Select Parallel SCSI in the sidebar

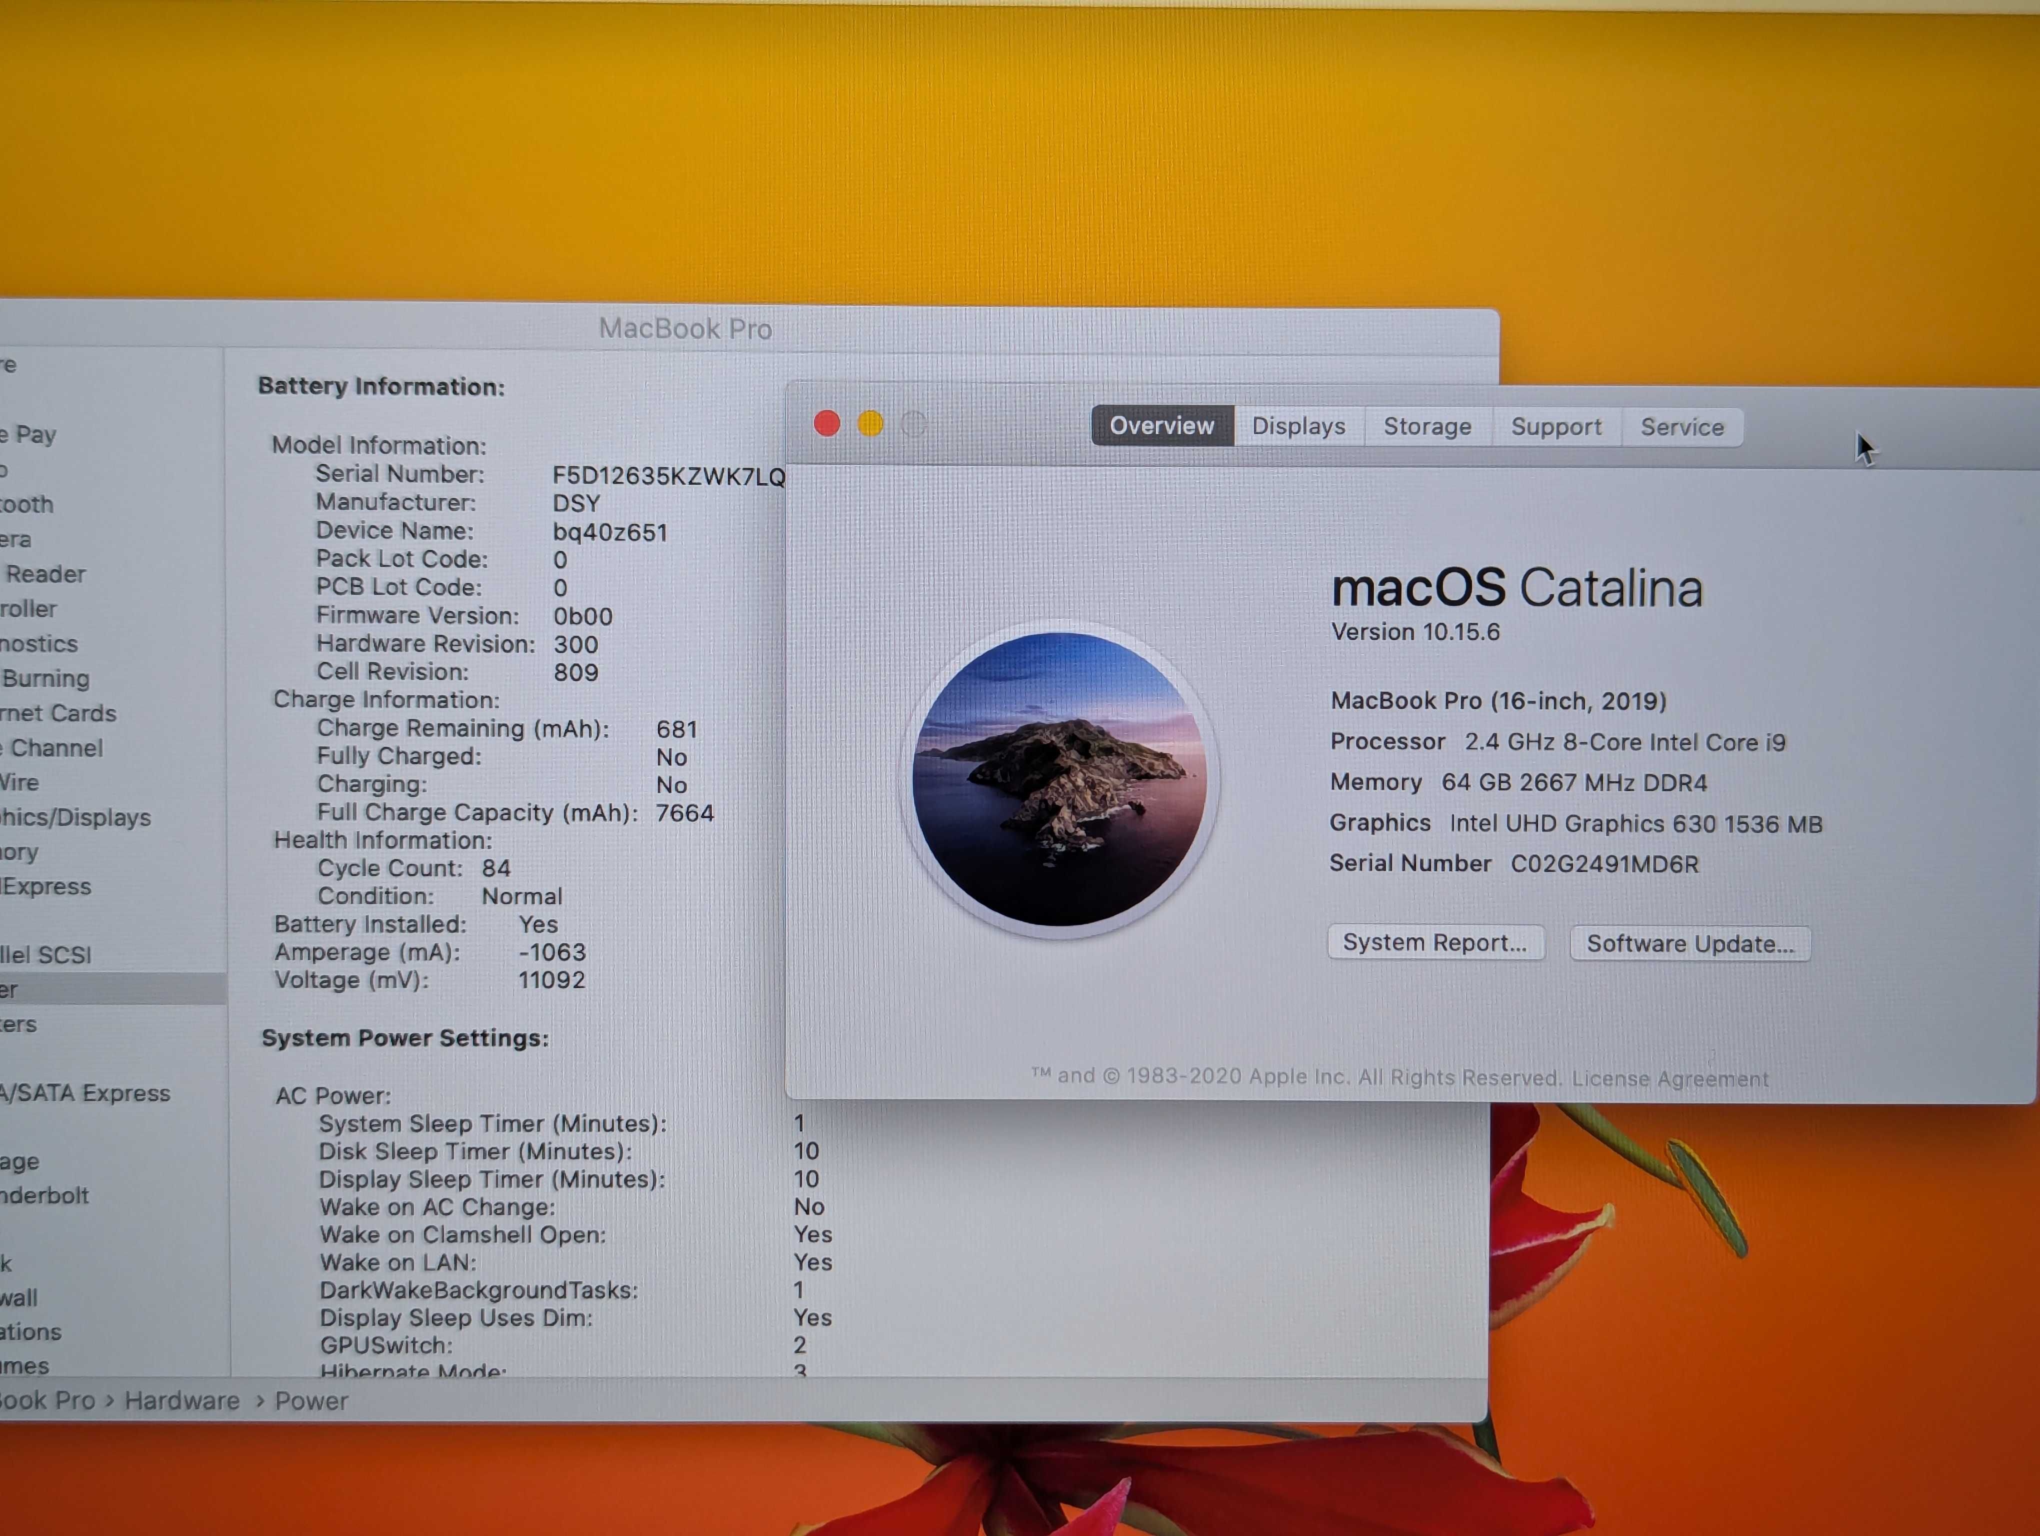46,954
